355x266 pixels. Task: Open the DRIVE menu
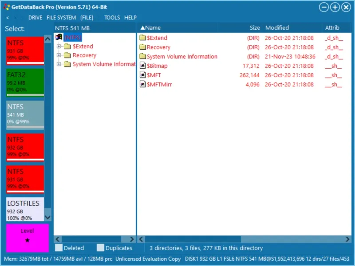pyautogui.click(x=35, y=18)
